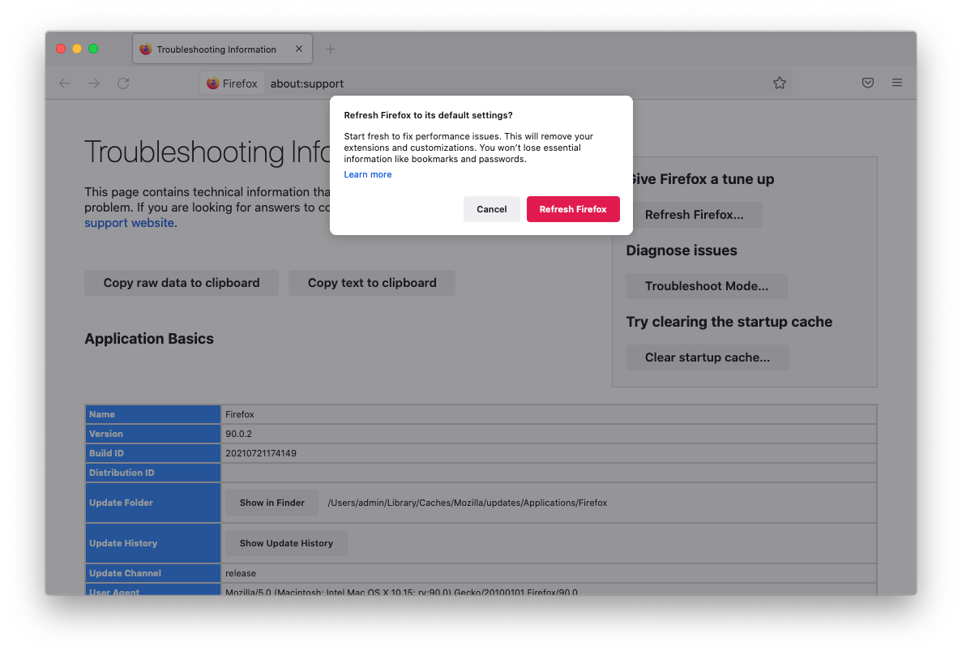962x655 pixels.
Task: Open a new tab with plus icon
Action: pos(330,49)
